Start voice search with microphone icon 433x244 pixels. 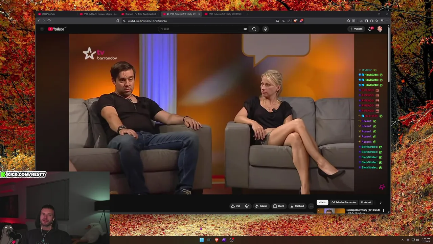tap(266, 29)
